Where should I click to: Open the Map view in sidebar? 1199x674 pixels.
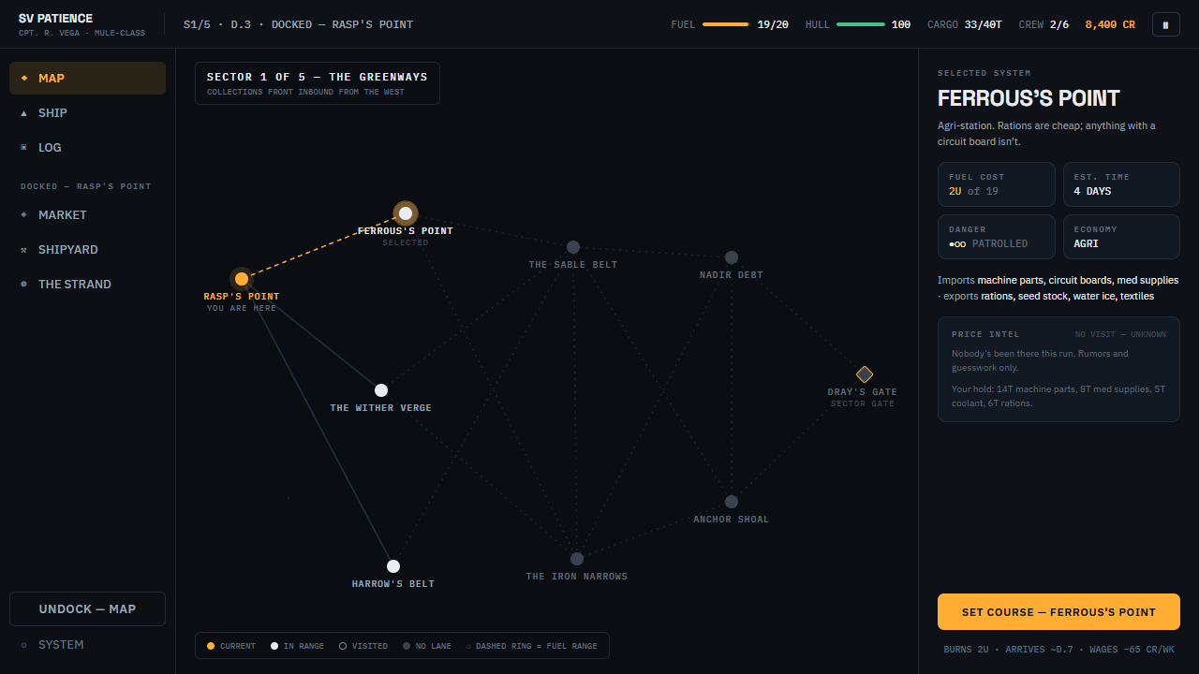point(87,78)
